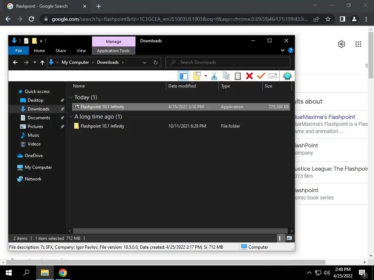374x280 pixels.
Task: Click the Explorer help question mark icon
Action: (290, 50)
